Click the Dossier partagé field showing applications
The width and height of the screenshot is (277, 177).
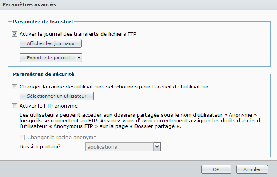119,147
